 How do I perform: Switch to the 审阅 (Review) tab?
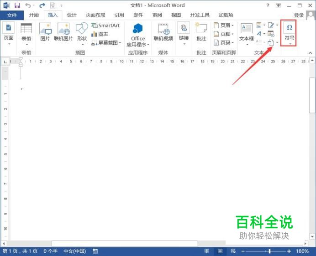tap(157, 15)
